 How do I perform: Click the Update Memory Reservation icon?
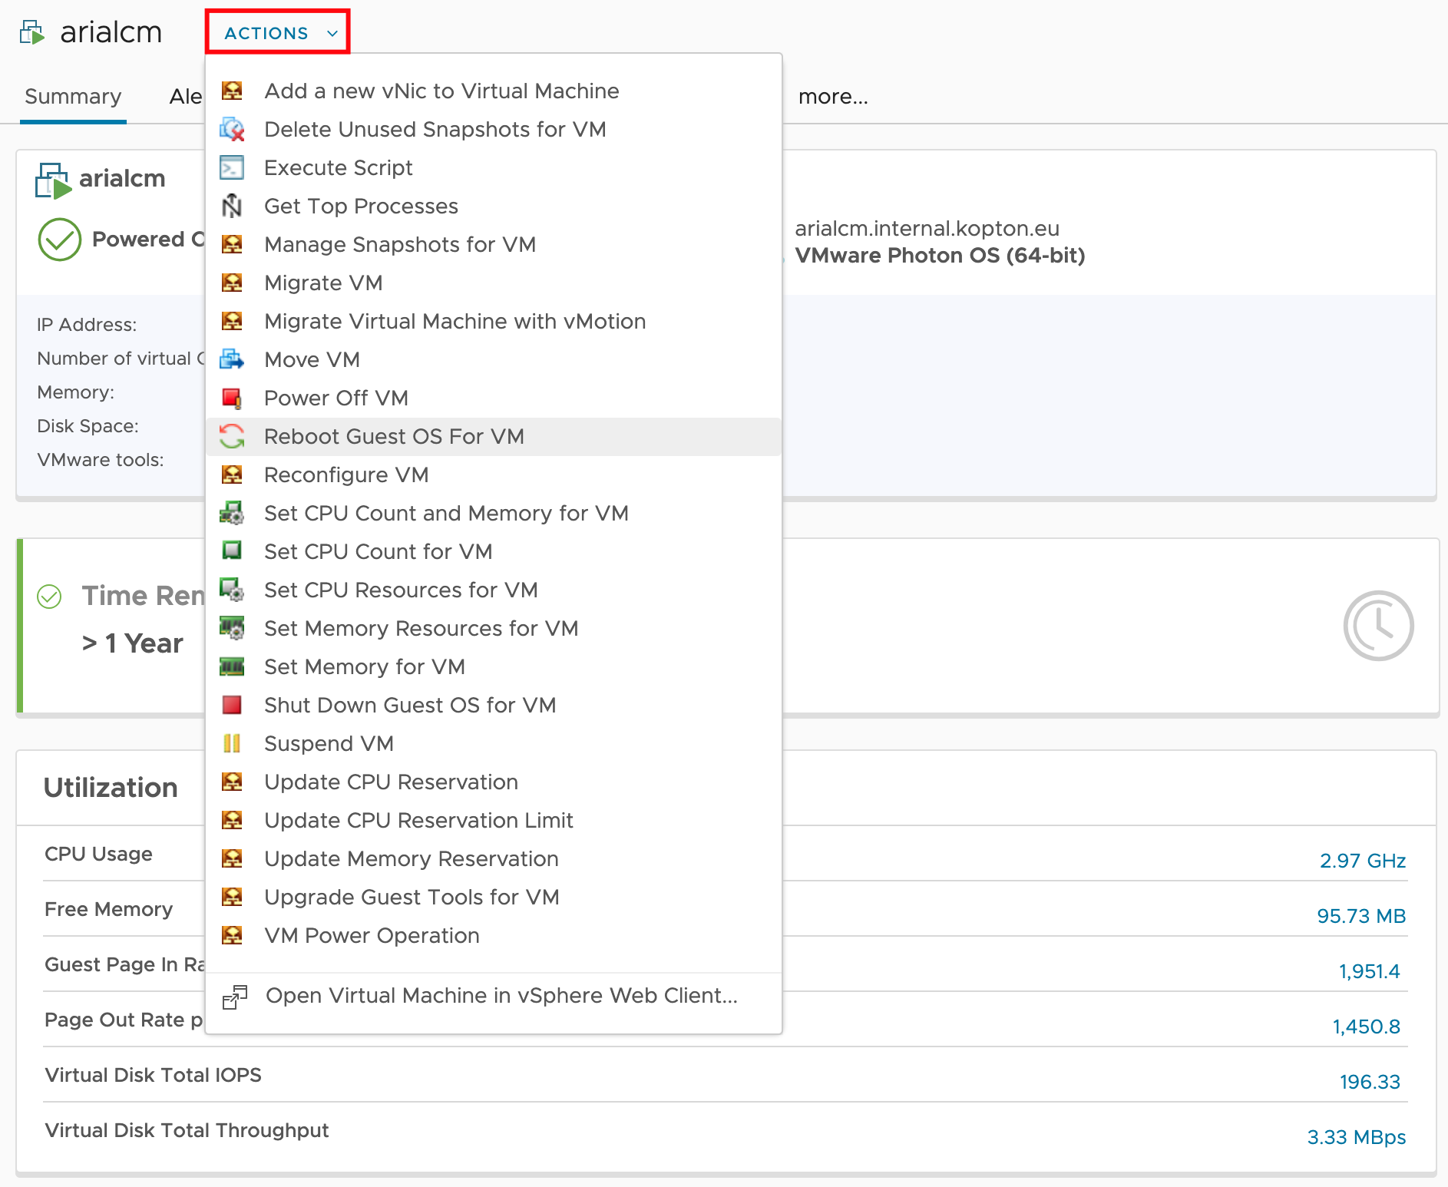[232, 858]
